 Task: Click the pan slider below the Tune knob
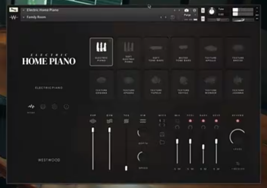coord(218,20)
